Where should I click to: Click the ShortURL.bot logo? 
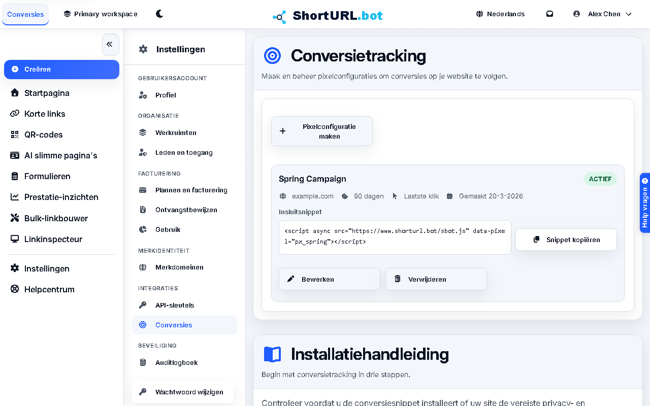click(x=328, y=16)
